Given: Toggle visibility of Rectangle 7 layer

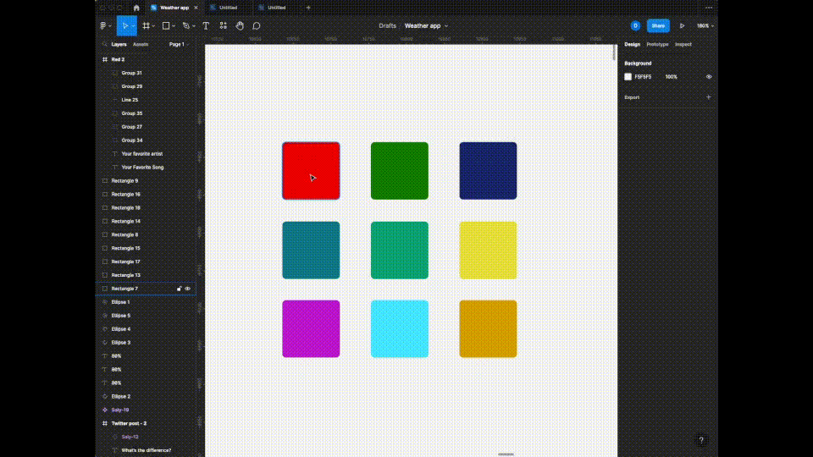Looking at the screenshot, I should (188, 289).
